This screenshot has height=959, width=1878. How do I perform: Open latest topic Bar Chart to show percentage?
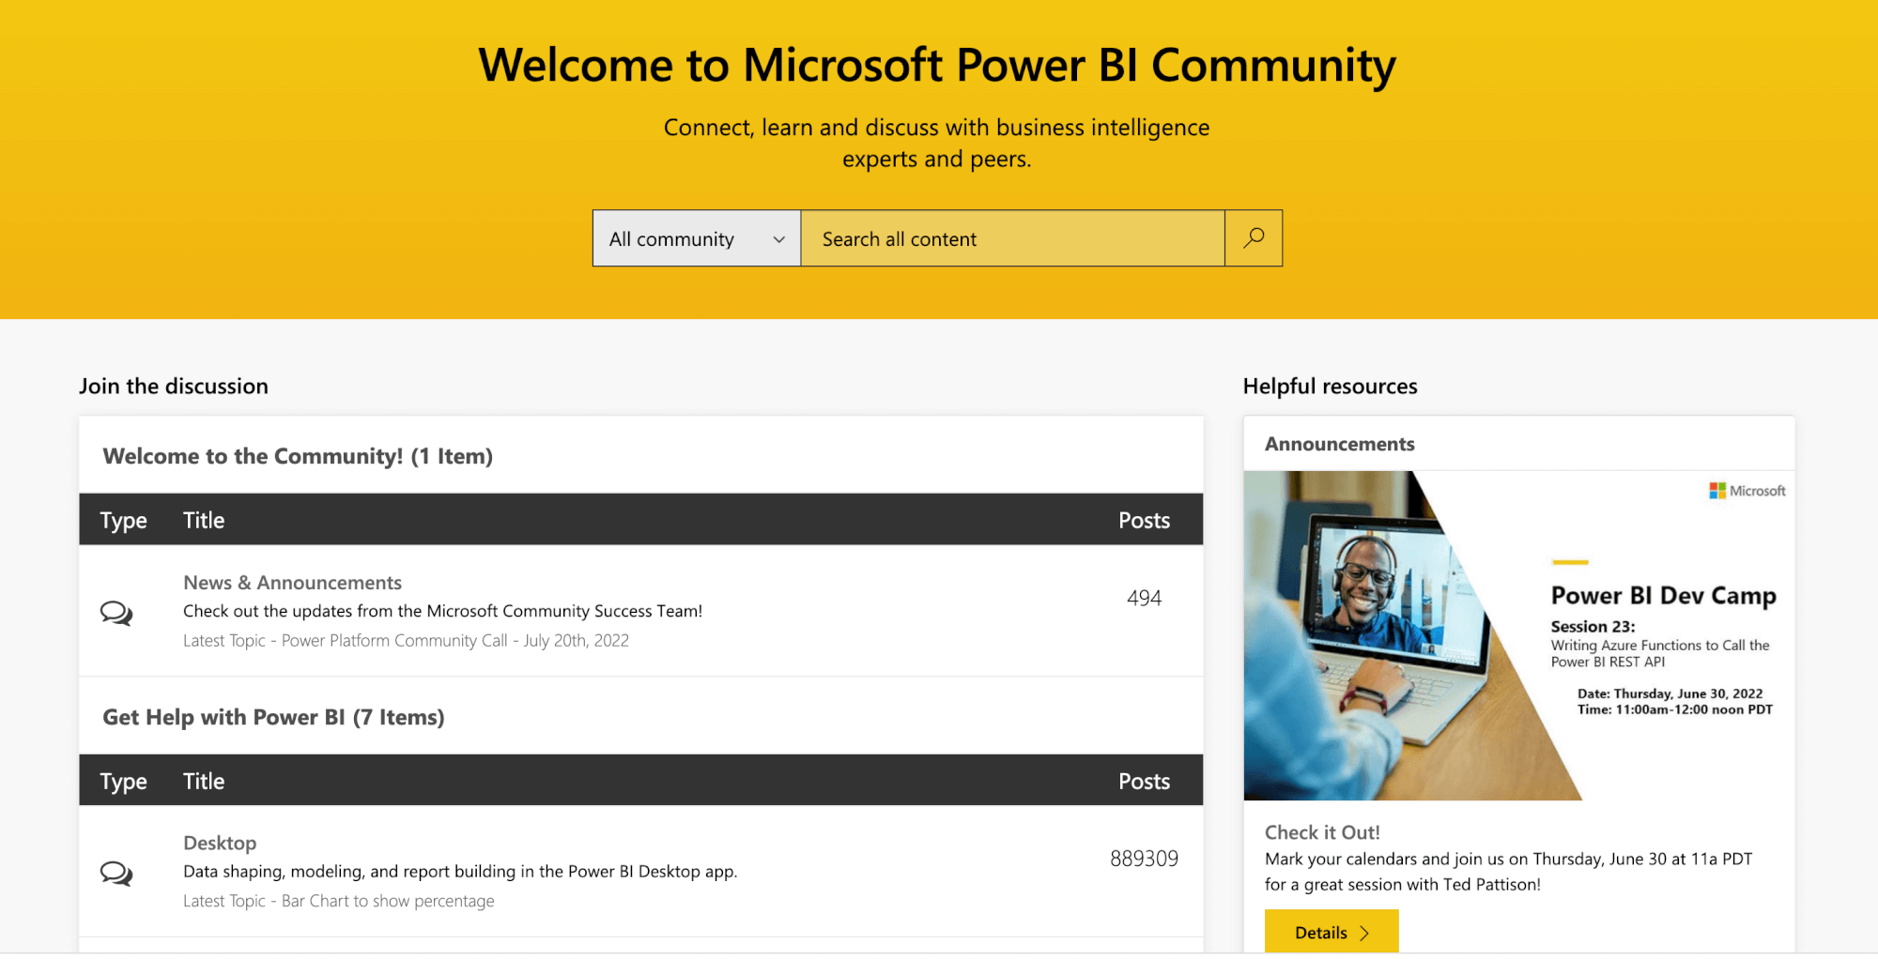coord(388,901)
